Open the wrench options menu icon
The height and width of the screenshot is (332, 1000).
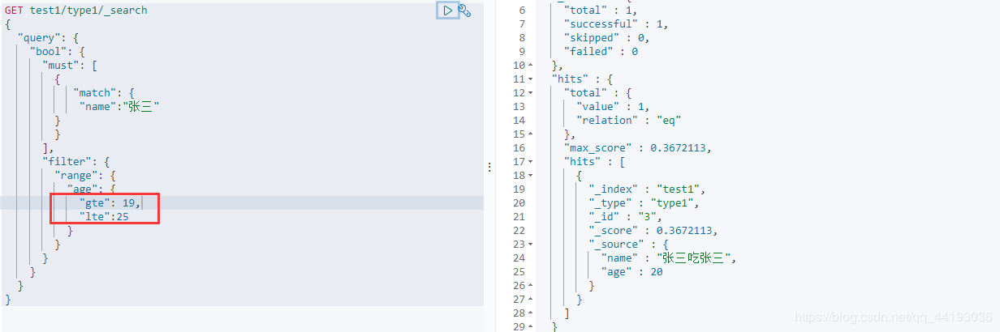tap(464, 11)
